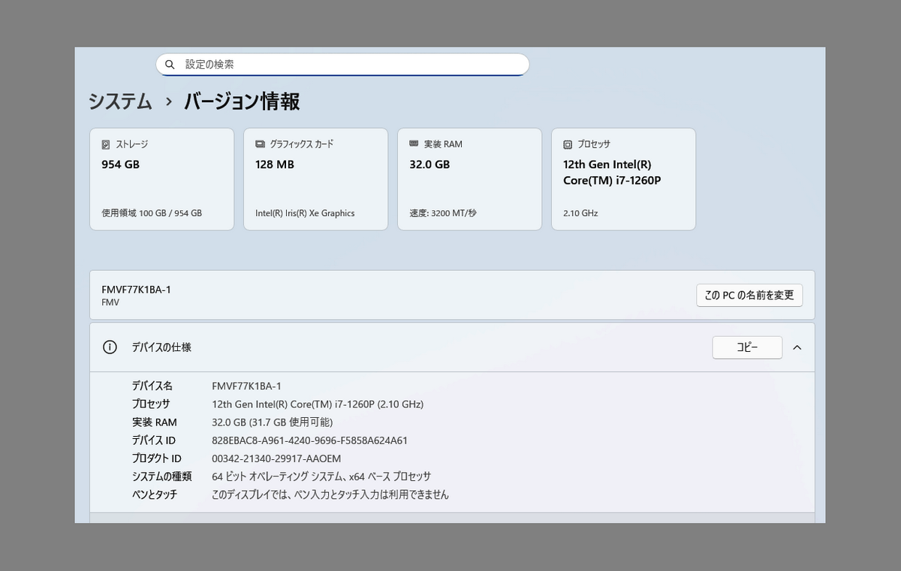
Task: Collapse the デバイスの仕様 section with the chevron
Action: (797, 347)
